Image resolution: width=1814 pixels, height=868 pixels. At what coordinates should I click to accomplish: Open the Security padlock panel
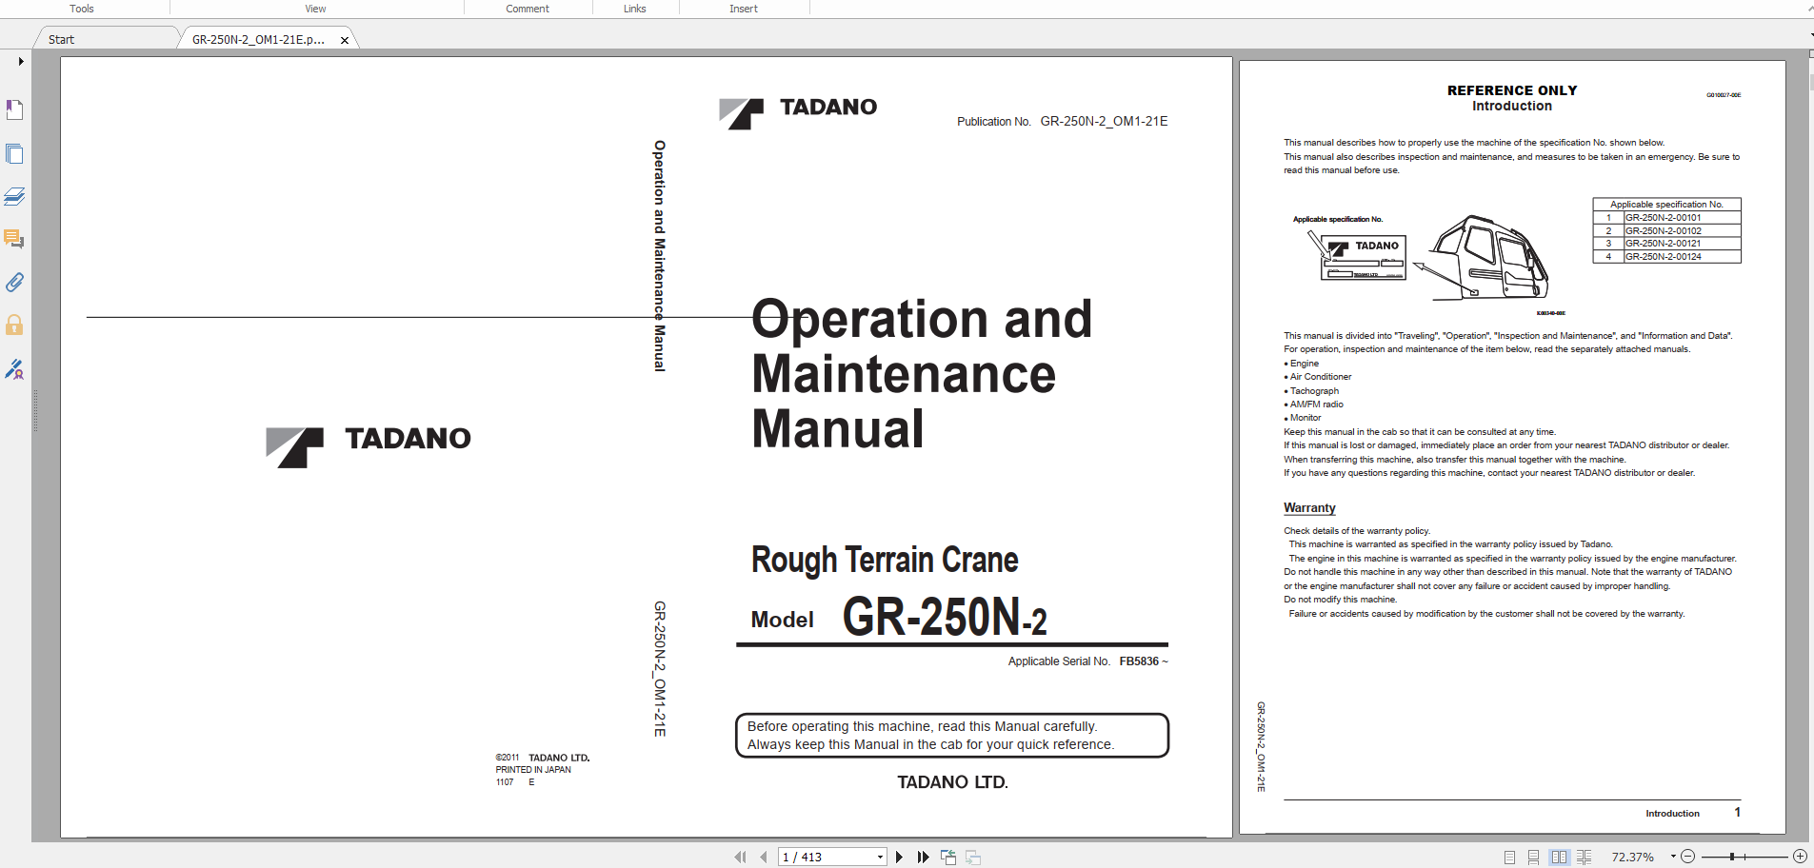click(14, 325)
